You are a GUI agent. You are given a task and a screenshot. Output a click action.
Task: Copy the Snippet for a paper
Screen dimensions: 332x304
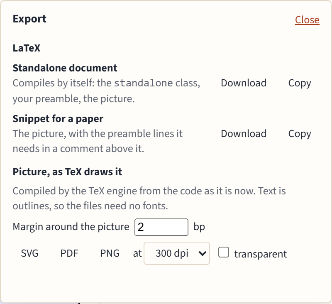tap(300, 134)
